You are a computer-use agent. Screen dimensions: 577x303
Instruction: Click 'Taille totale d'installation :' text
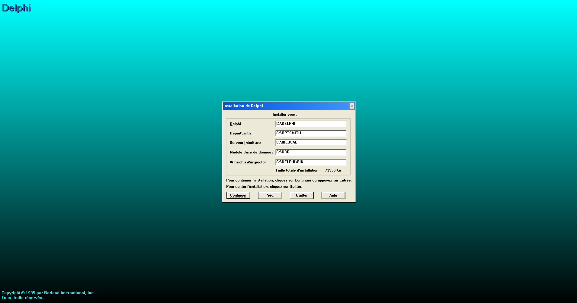pos(298,170)
